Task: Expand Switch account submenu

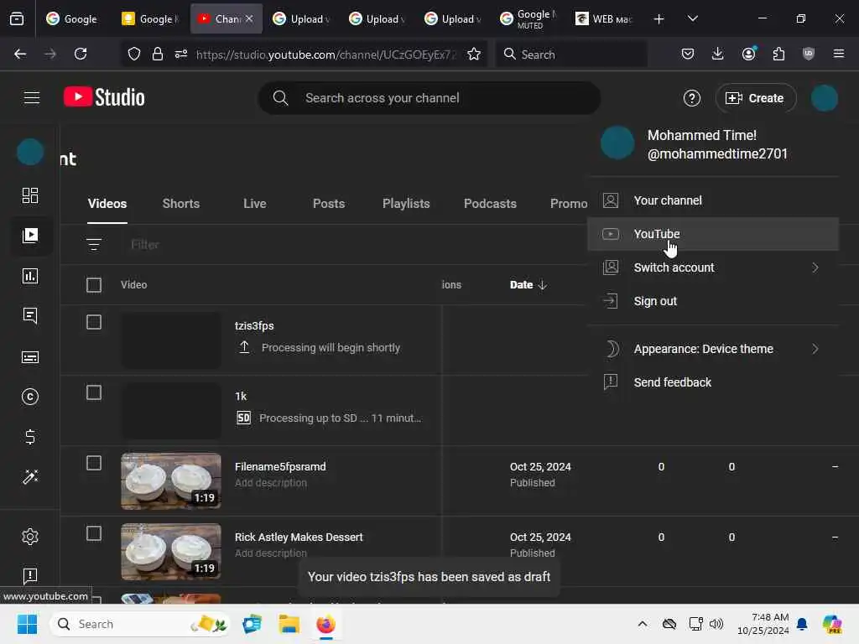Action: click(713, 267)
